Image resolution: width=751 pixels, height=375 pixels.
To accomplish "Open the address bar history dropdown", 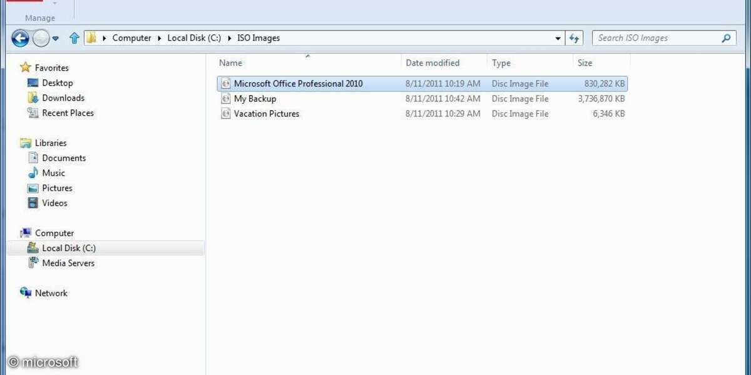I will [x=558, y=37].
